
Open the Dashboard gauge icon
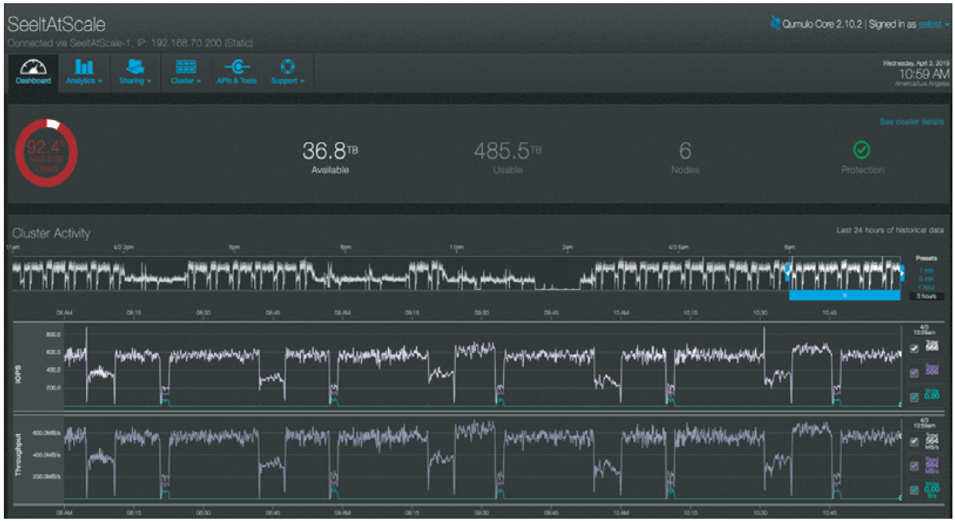(x=33, y=67)
